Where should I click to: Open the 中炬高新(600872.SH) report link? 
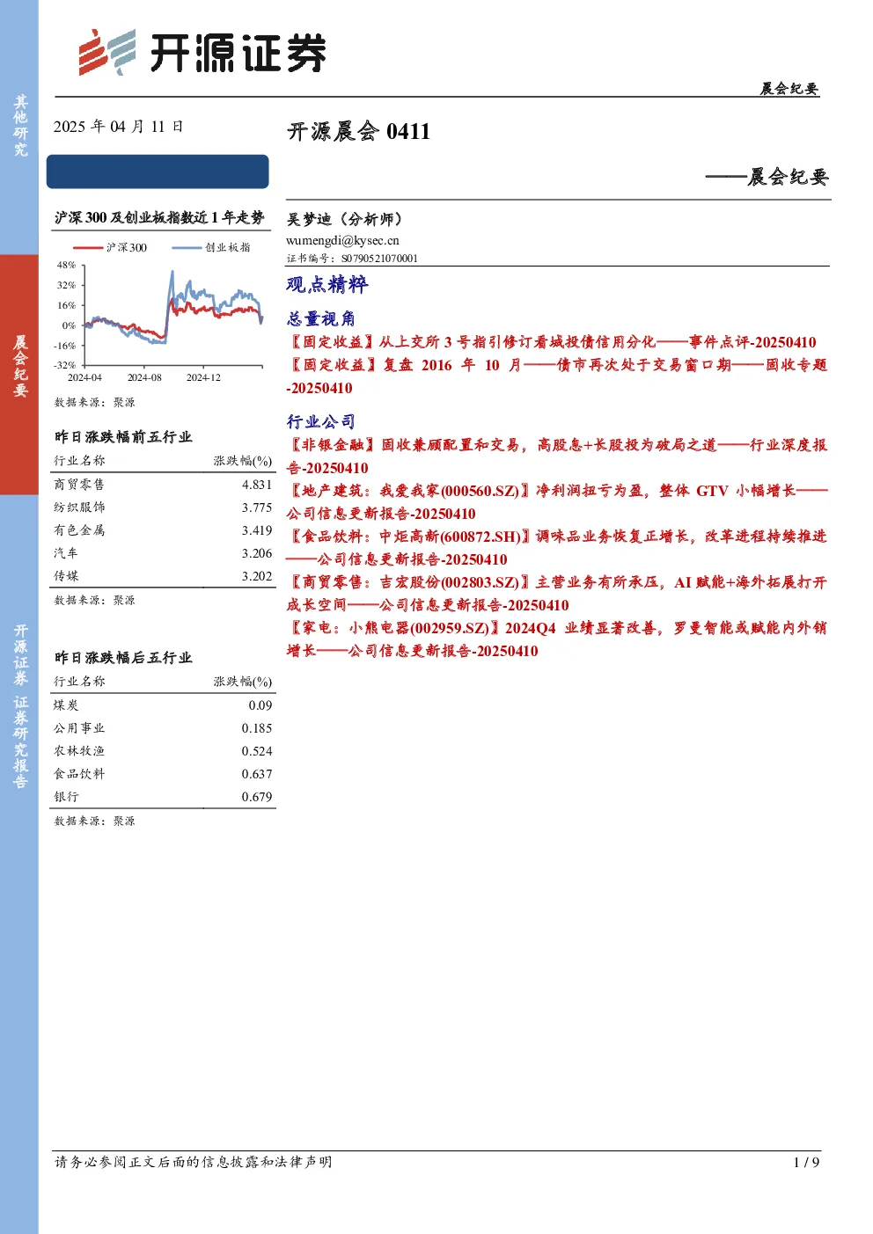tap(557, 548)
